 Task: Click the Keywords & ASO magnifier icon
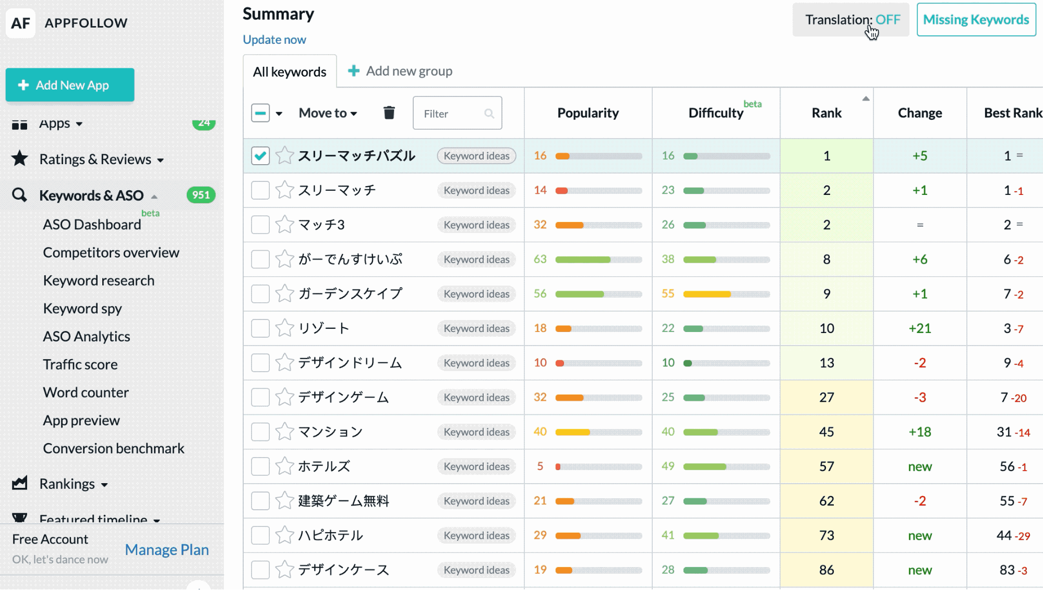19,195
